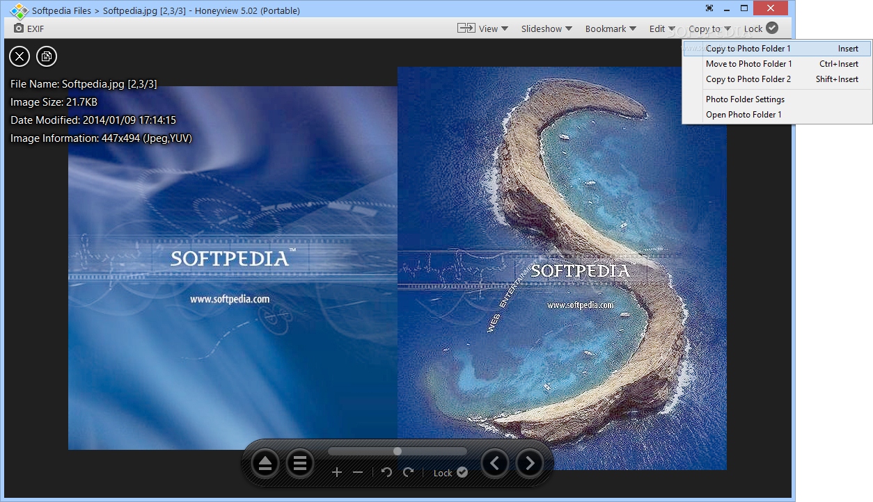Open the EXIF camera info panel

[29, 29]
